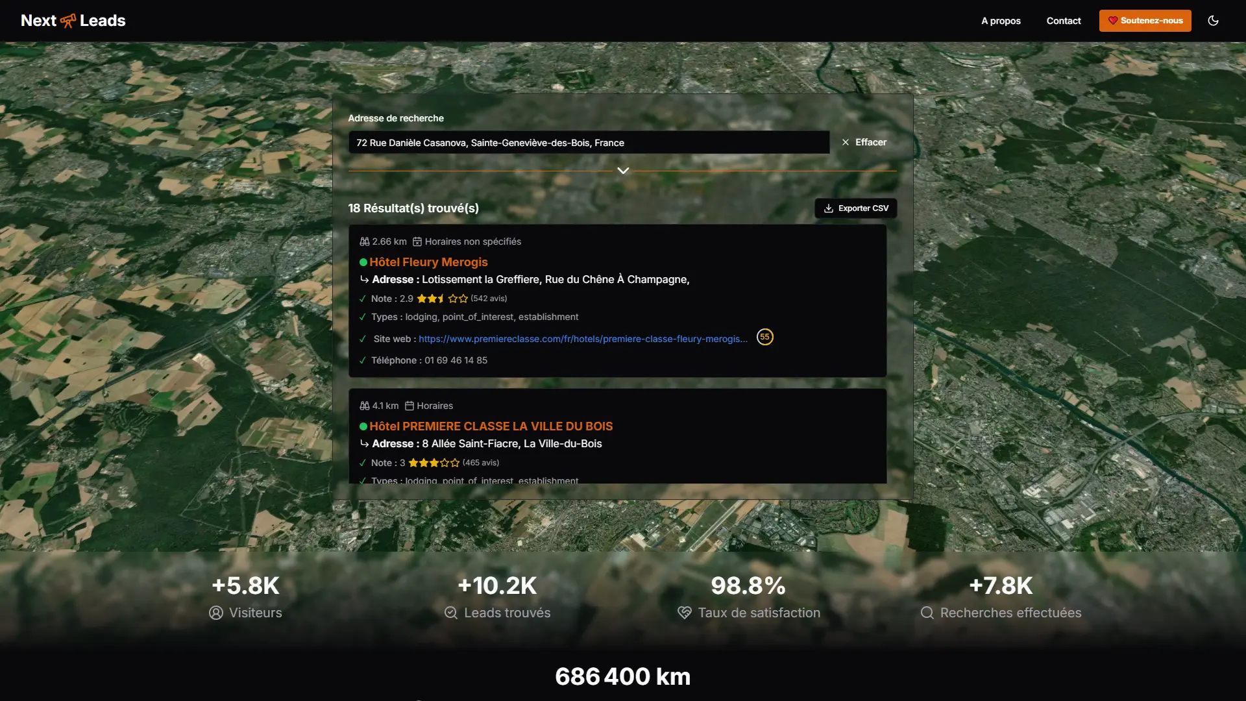Open the A propos page
1246x701 pixels.
[1001, 21]
